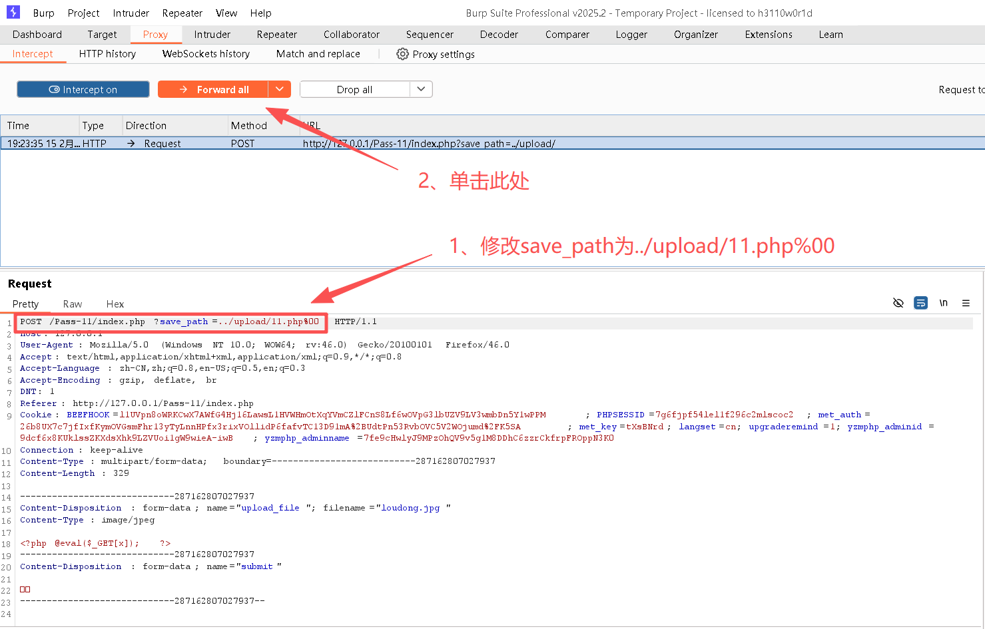Open the WebSockets history sub-tab
This screenshot has width=985, height=629.
pyautogui.click(x=206, y=54)
